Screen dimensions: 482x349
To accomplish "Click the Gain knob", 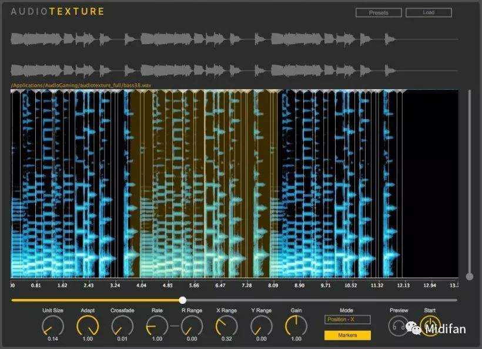I will 296,326.
